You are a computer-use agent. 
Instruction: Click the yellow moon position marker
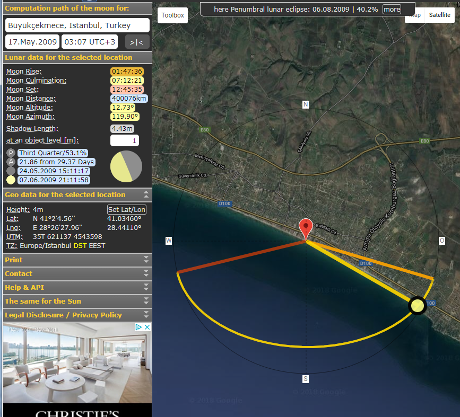pos(418,306)
